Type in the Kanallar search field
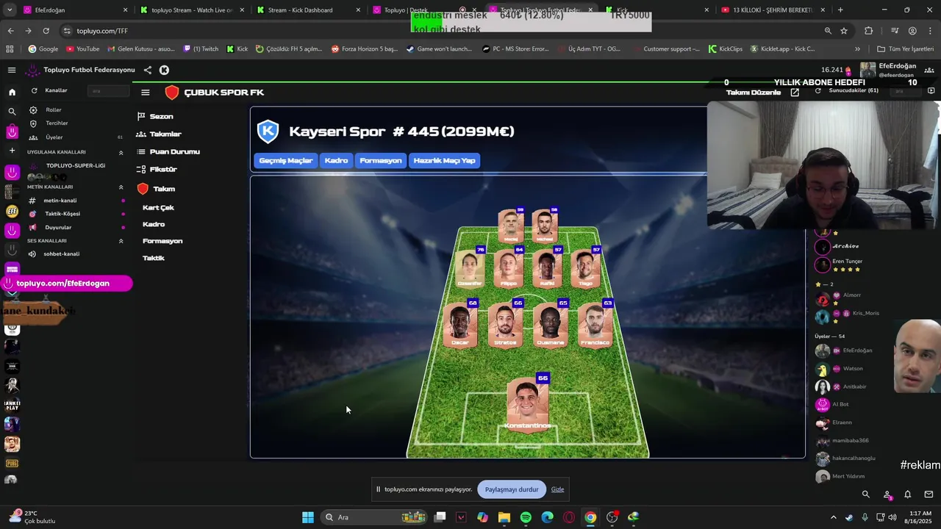The image size is (941, 529). [108, 91]
